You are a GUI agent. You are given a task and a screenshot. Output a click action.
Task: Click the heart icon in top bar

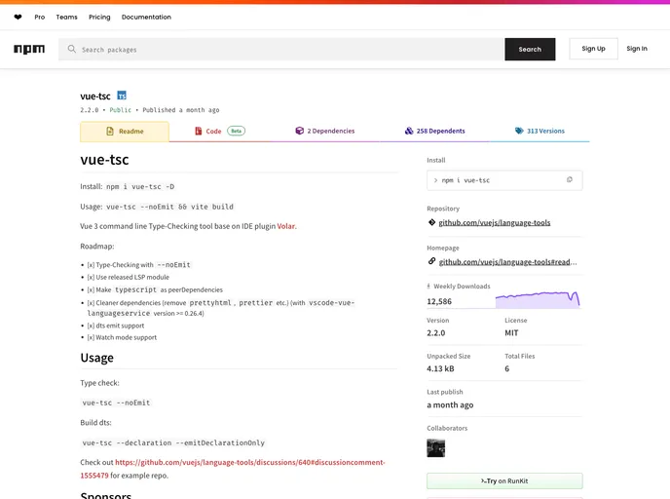[18, 17]
